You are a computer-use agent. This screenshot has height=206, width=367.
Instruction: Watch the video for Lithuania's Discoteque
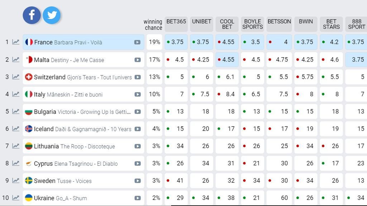pos(138,146)
